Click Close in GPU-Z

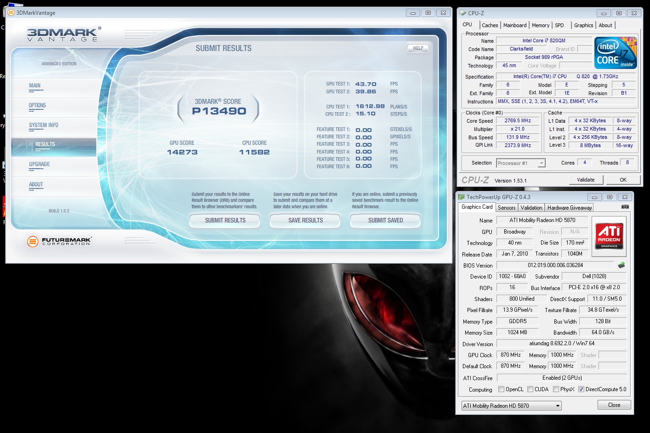coord(614,405)
